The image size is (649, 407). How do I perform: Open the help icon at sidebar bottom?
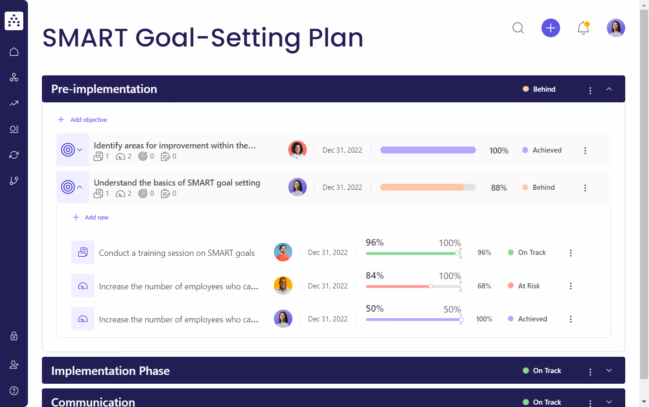14,390
